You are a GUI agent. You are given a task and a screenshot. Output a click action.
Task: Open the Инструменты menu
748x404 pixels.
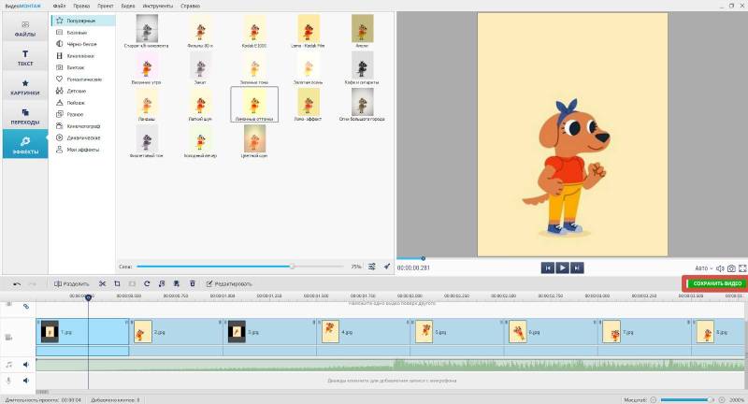[158, 6]
